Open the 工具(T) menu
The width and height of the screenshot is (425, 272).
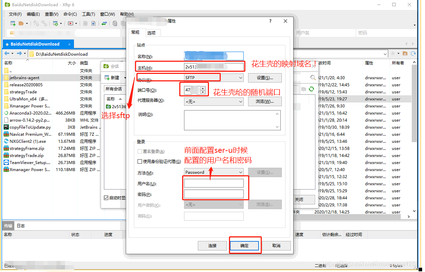(88, 14)
